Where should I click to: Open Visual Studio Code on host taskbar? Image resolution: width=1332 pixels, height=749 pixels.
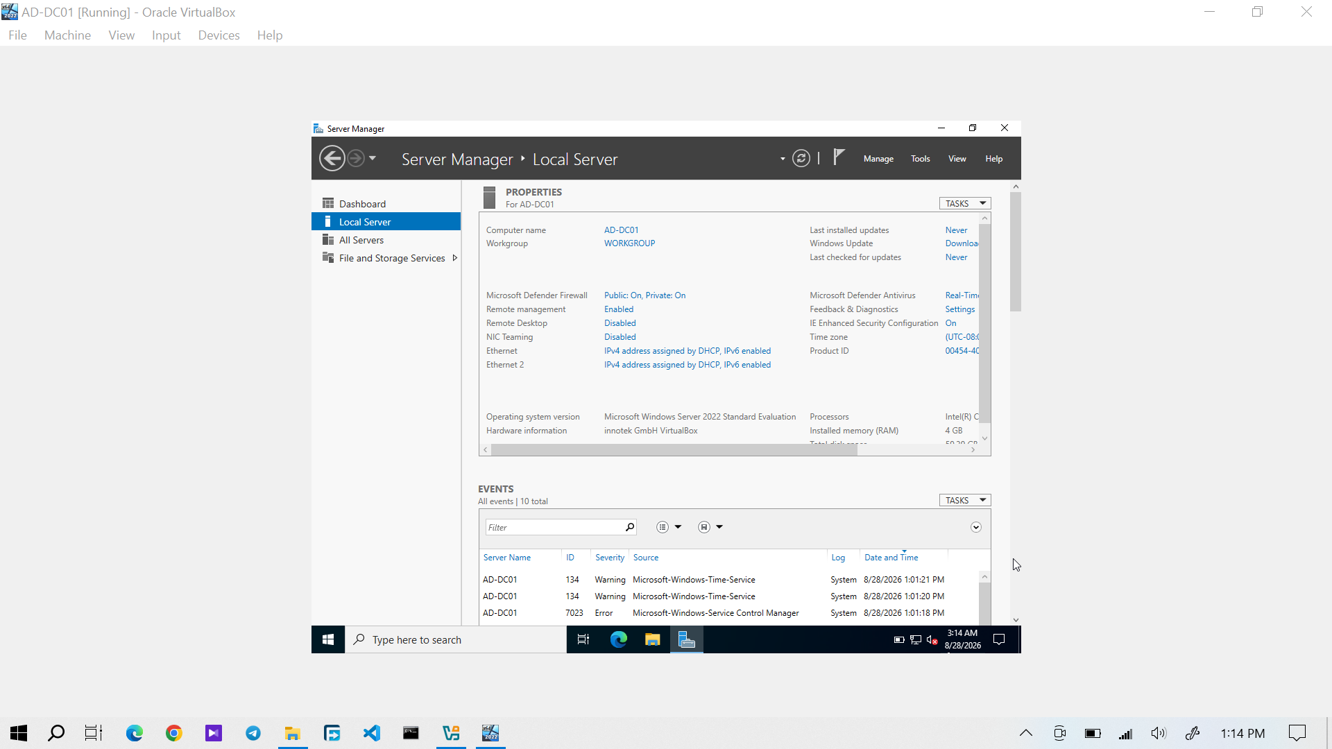pyautogui.click(x=372, y=733)
